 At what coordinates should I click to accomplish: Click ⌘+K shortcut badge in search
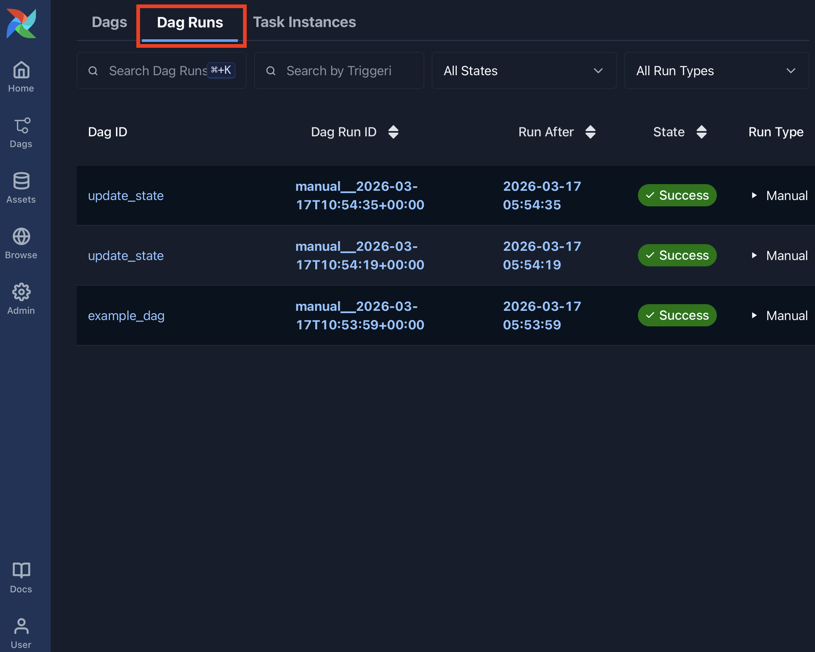pyautogui.click(x=221, y=70)
